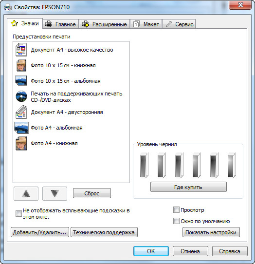Click the first ink level cartridge indicator
Screen dimensions: 255x264
[144, 165]
